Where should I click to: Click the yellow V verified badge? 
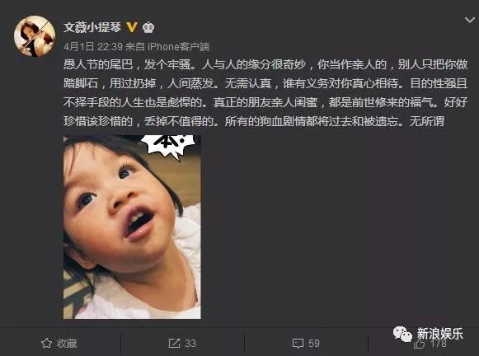tap(132, 27)
